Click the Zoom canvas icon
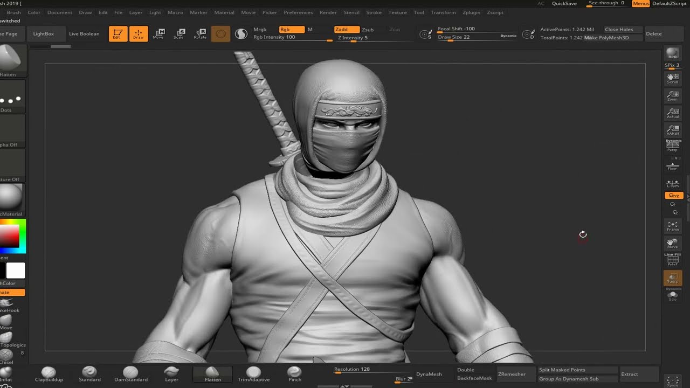The width and height of the screenshot is (690, 388). (673, 95)
